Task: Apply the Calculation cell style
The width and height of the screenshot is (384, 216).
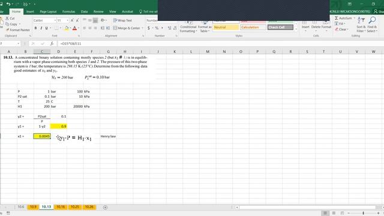Action: point(253,27)
